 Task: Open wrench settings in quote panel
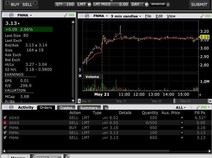66,15
